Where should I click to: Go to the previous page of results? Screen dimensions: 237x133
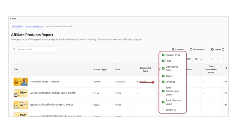(x=218, y=59)
